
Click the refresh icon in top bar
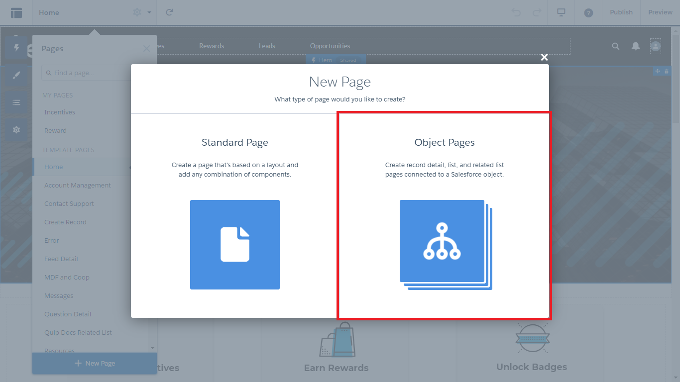pos(169,12)
